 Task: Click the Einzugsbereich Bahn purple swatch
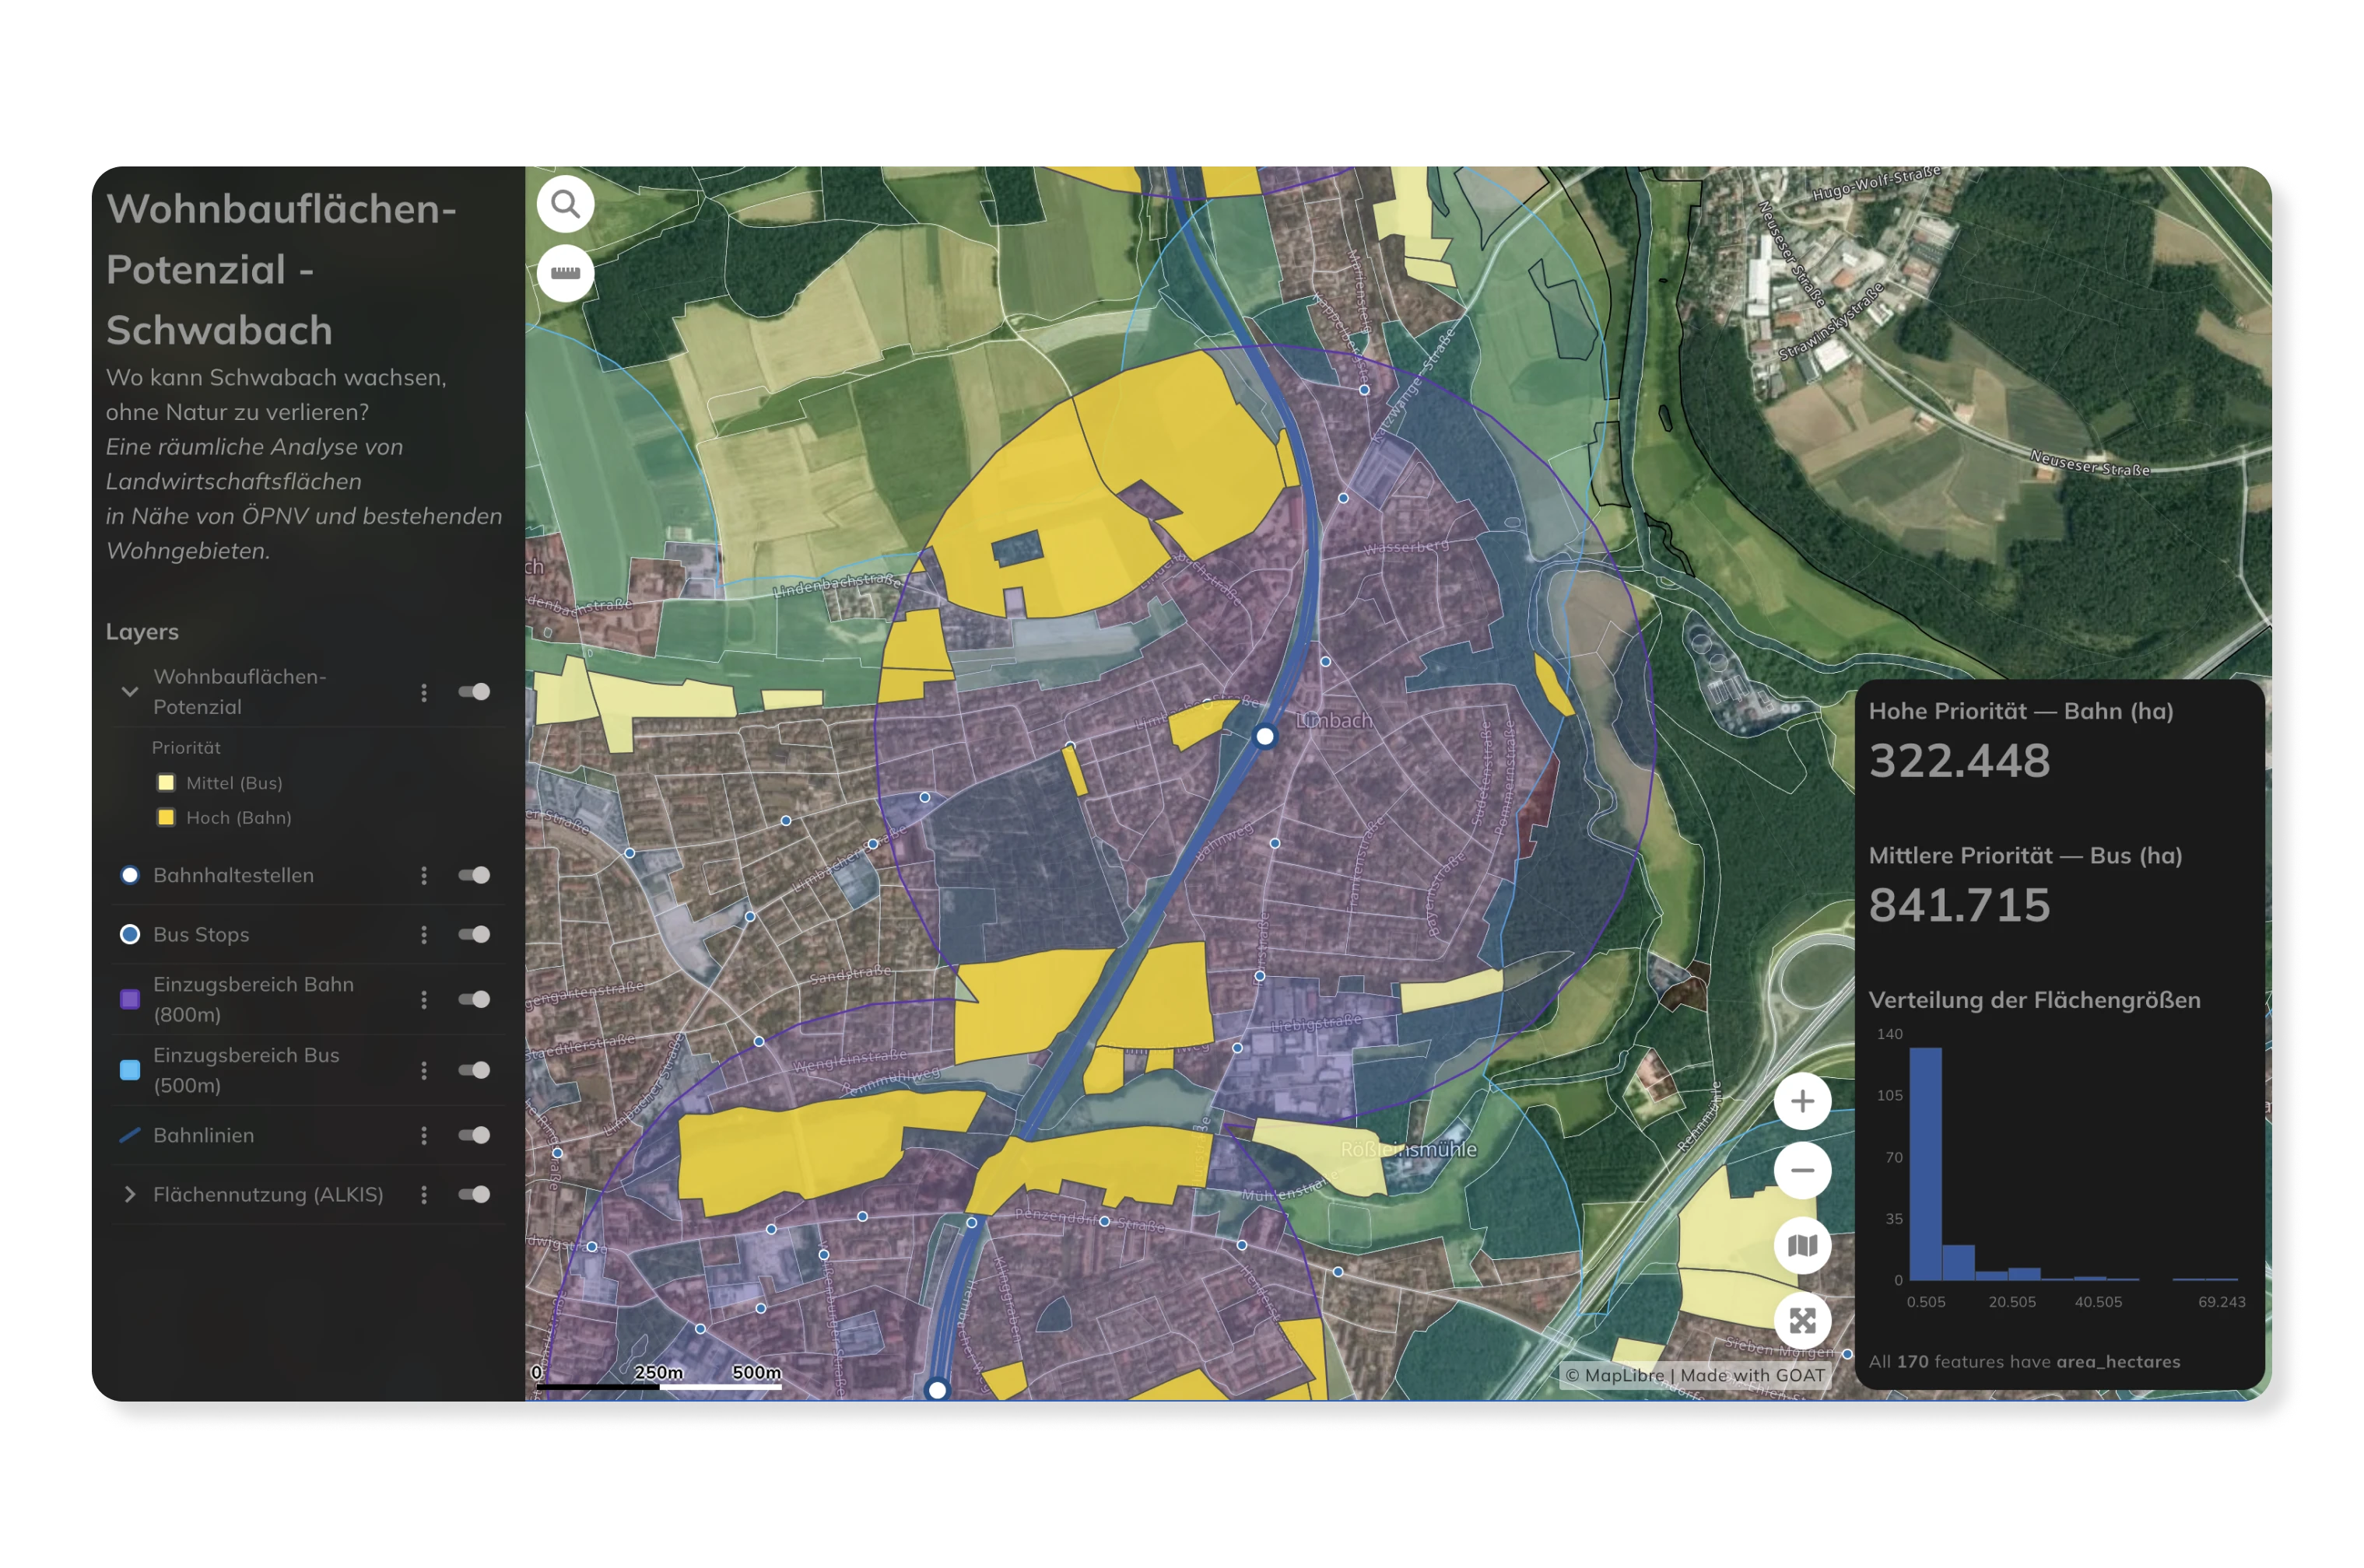click(x=130, y=999)
